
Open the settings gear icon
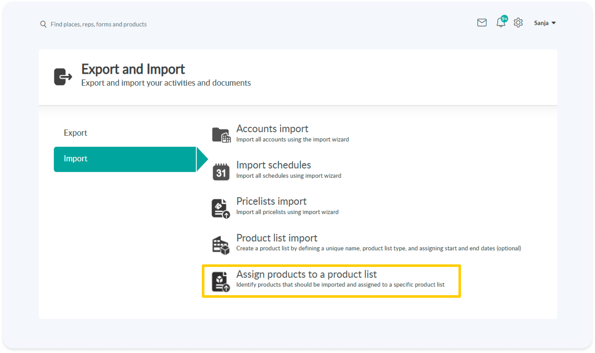518,23
